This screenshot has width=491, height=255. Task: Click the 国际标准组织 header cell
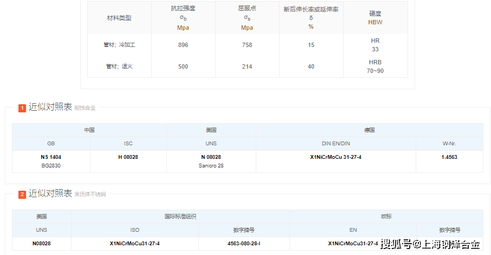coord(180,216)
